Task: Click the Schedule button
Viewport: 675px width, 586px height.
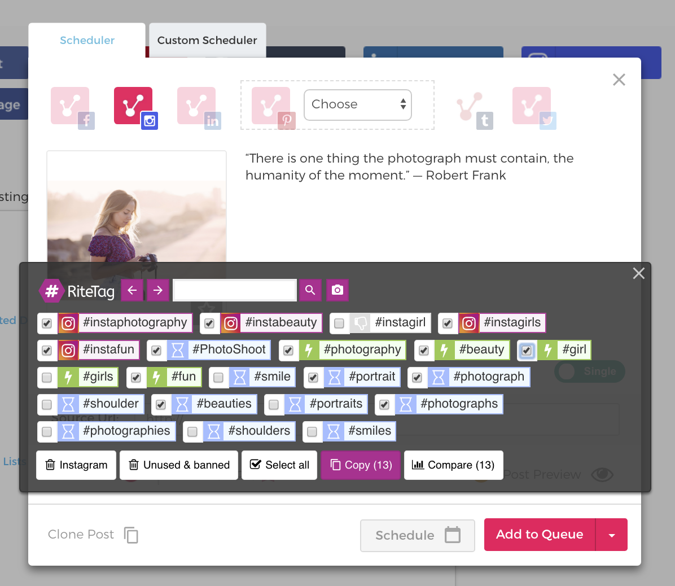Action: [x=418, y=535]
